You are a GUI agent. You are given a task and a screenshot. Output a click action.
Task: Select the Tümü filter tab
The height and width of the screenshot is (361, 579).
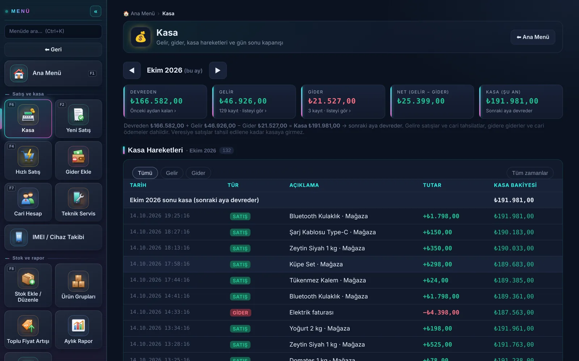pos(145,173)
